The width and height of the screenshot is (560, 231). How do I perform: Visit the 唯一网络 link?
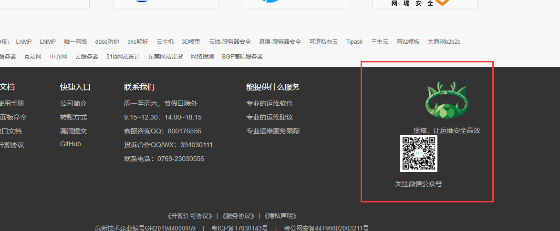pos(76,42)
